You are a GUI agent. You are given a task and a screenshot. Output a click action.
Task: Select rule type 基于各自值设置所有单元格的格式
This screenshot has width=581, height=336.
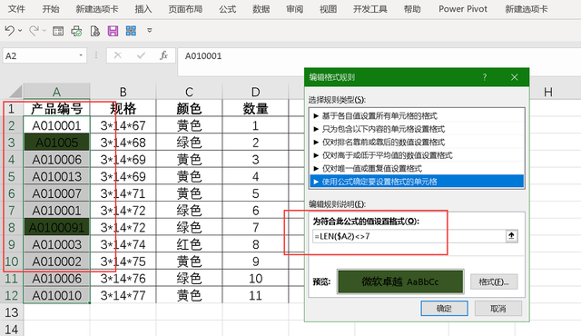tap(417, 116)
